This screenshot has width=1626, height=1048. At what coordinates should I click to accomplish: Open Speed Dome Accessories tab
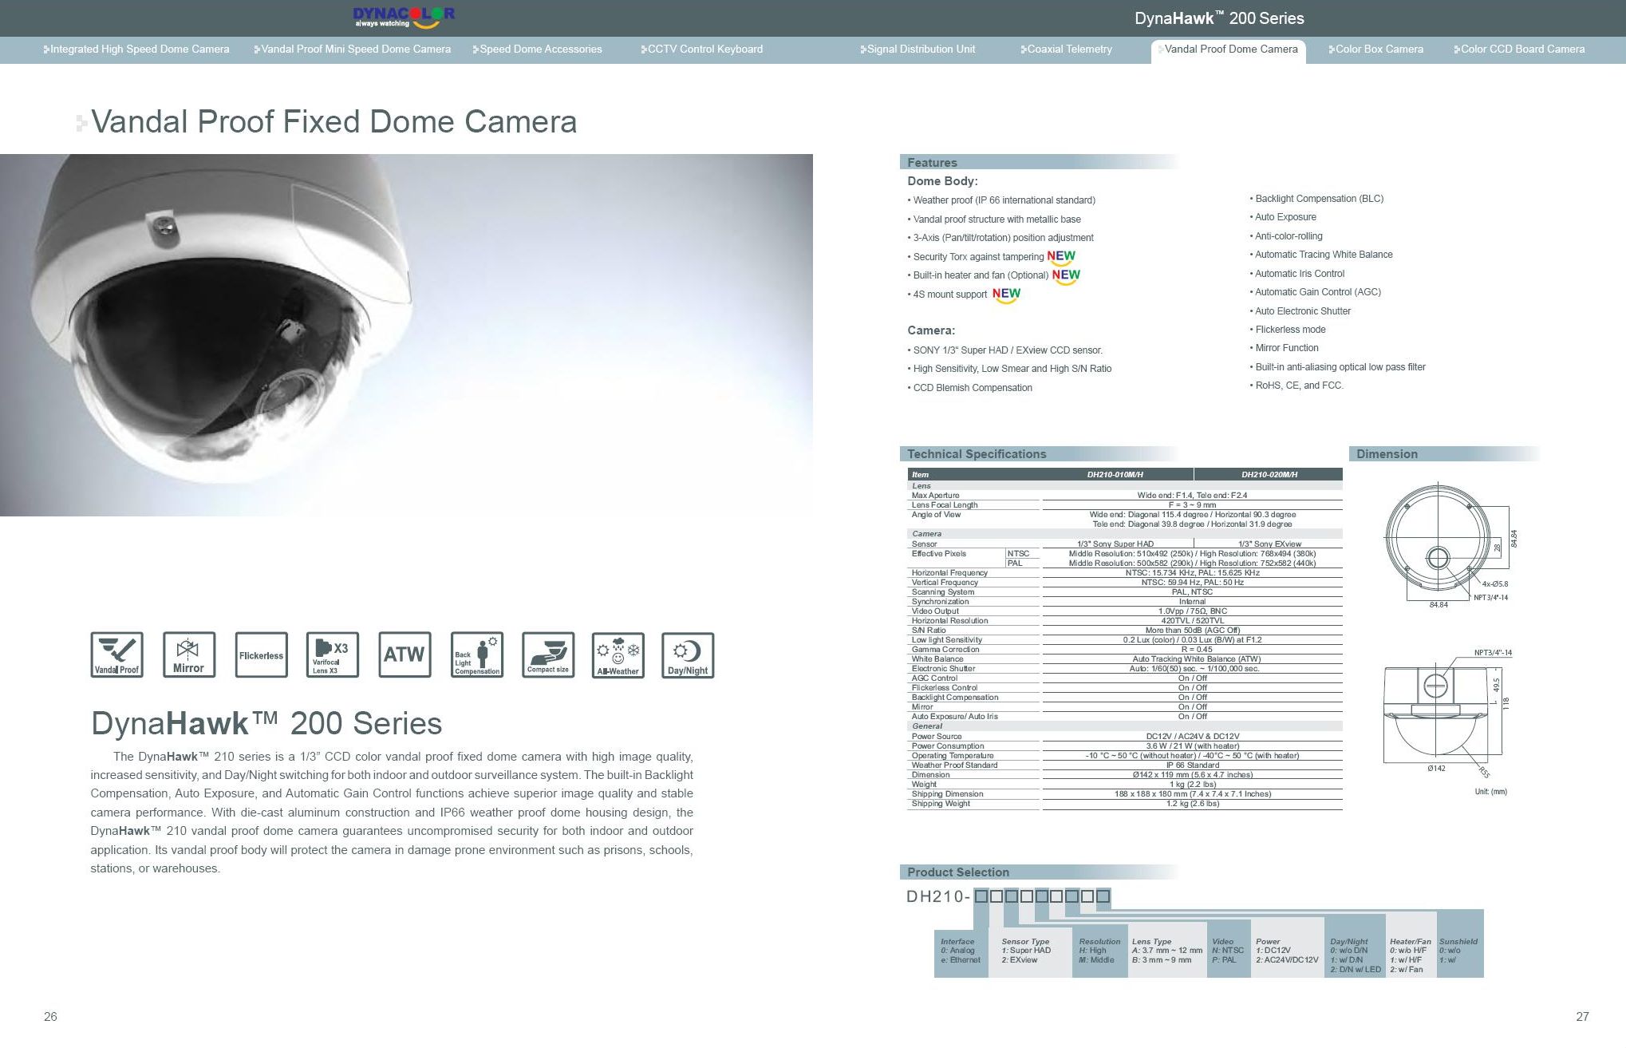point(537,49)
